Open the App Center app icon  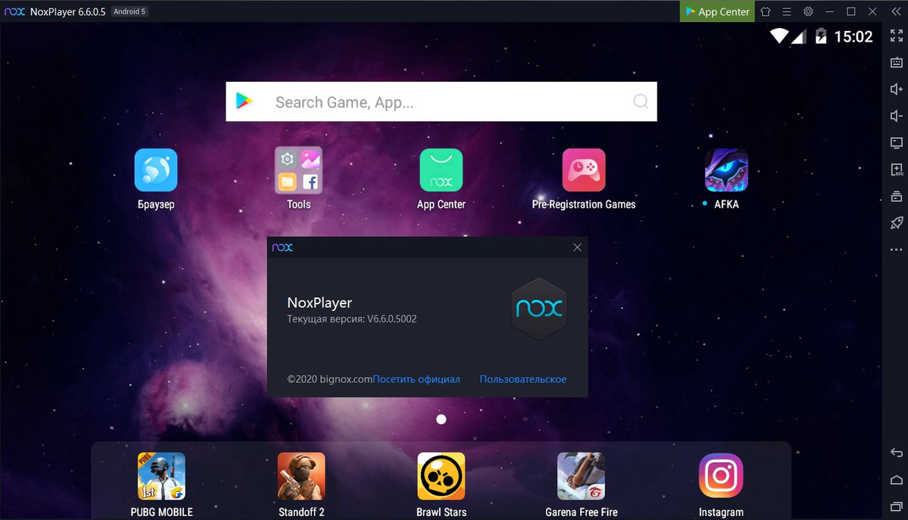coord(441,179)
